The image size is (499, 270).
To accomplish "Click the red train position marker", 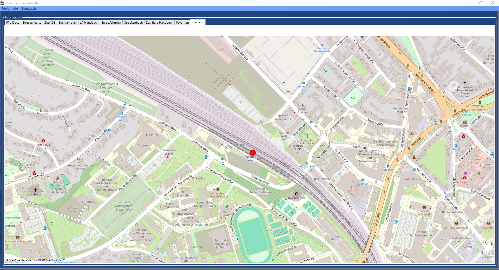I will [252, 153].
